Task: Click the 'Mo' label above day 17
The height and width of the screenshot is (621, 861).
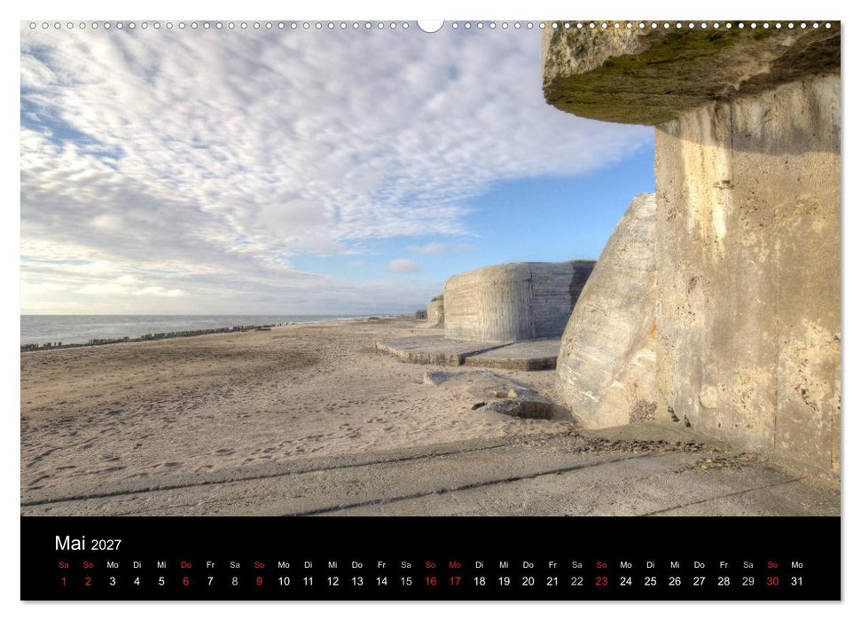Action: [x=455, y=565]
